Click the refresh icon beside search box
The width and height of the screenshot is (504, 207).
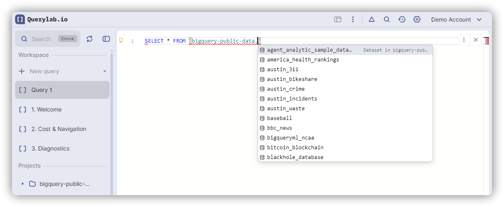90,39
